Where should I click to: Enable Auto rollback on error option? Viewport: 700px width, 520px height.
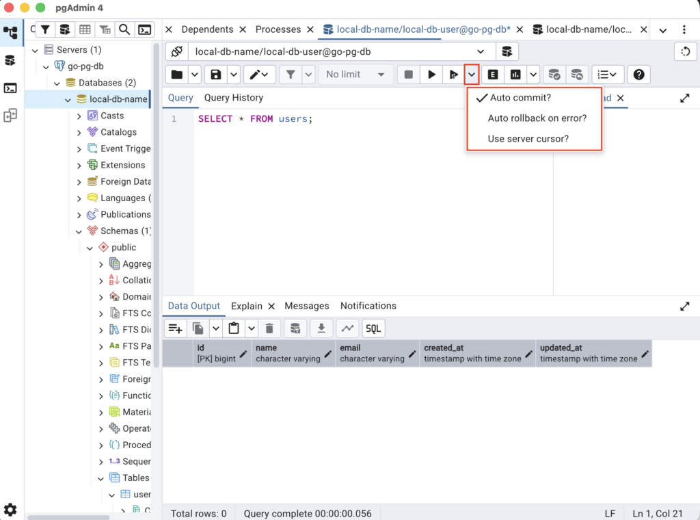pos(537,118)
